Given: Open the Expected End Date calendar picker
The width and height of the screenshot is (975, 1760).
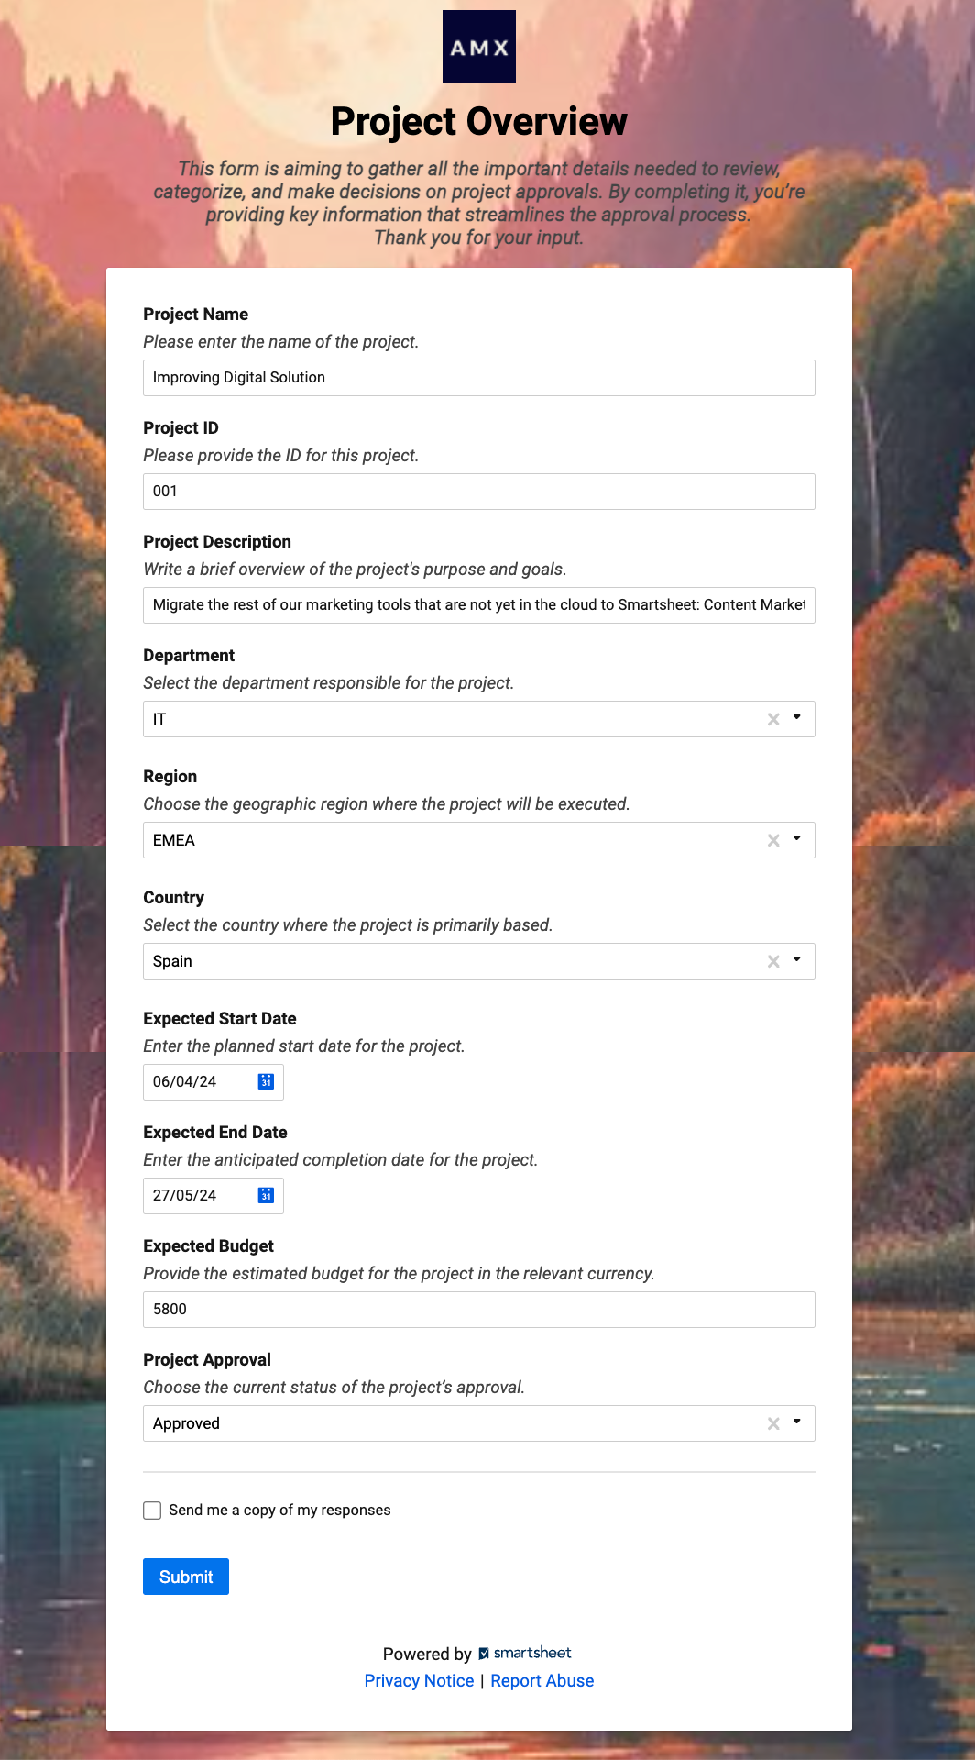Looking at the screenshot, I should click(x=266, y=1196).
